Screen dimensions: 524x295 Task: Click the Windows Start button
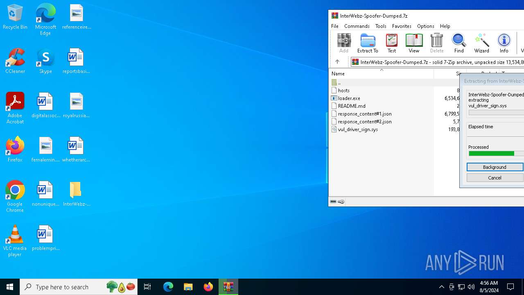point(10,287)
